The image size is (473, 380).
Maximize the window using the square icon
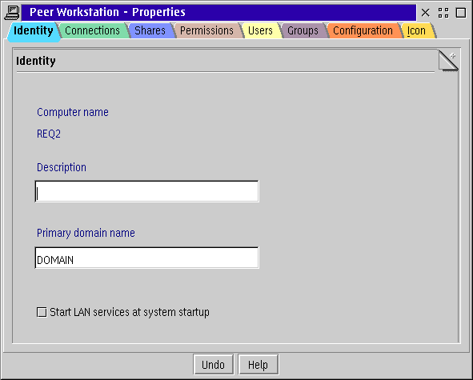(x=461, y=13)
